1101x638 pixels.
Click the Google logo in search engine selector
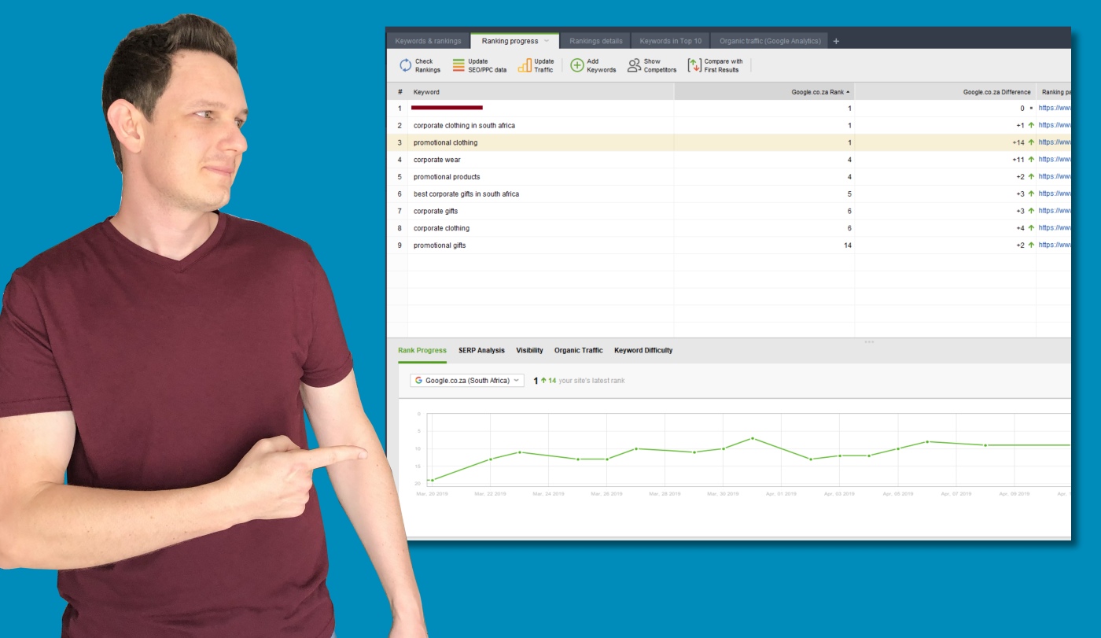(x=418, y=381)
